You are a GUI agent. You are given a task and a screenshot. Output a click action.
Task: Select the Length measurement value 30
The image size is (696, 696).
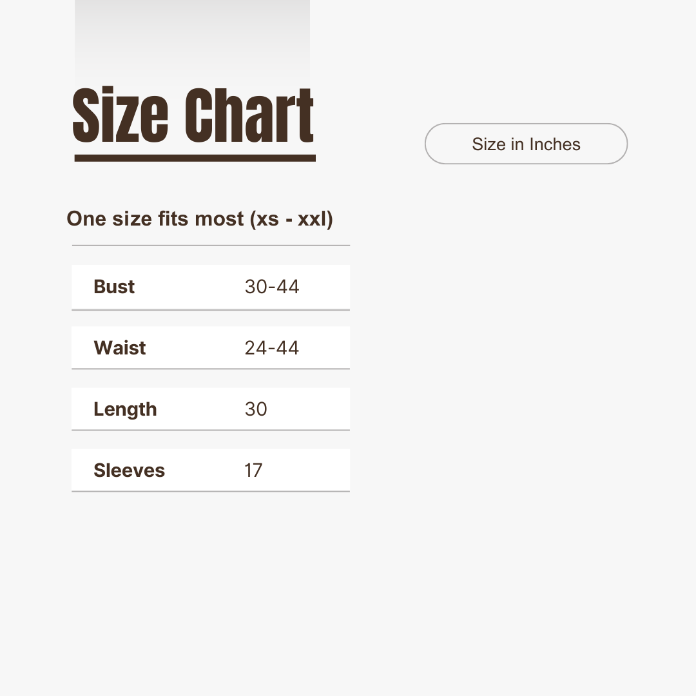coord(256,409)
